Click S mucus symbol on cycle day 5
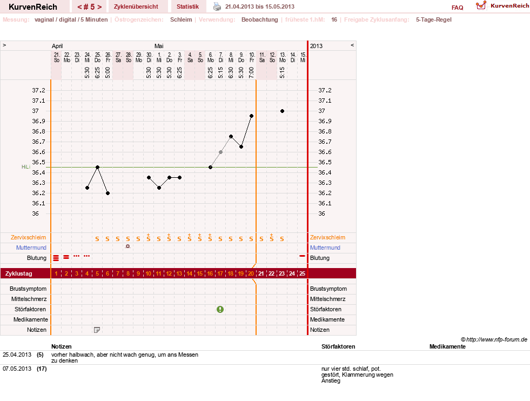 pos(97,239)
